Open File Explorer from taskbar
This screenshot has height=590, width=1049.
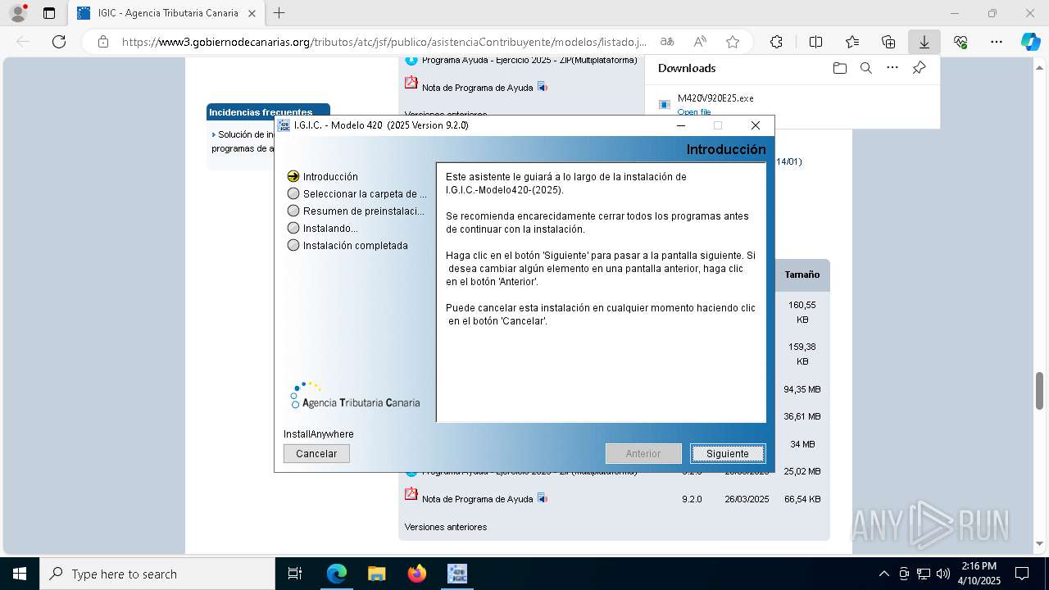click(377, 574)
